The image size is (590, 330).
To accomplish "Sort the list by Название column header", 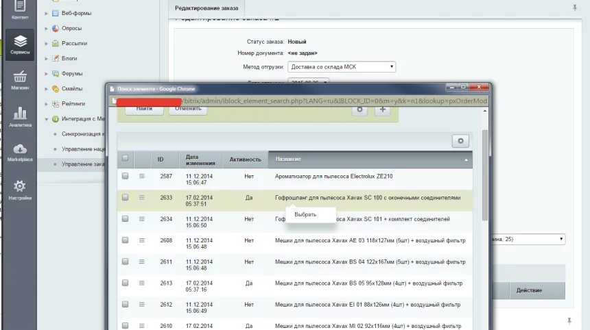I will coord(370,159).
